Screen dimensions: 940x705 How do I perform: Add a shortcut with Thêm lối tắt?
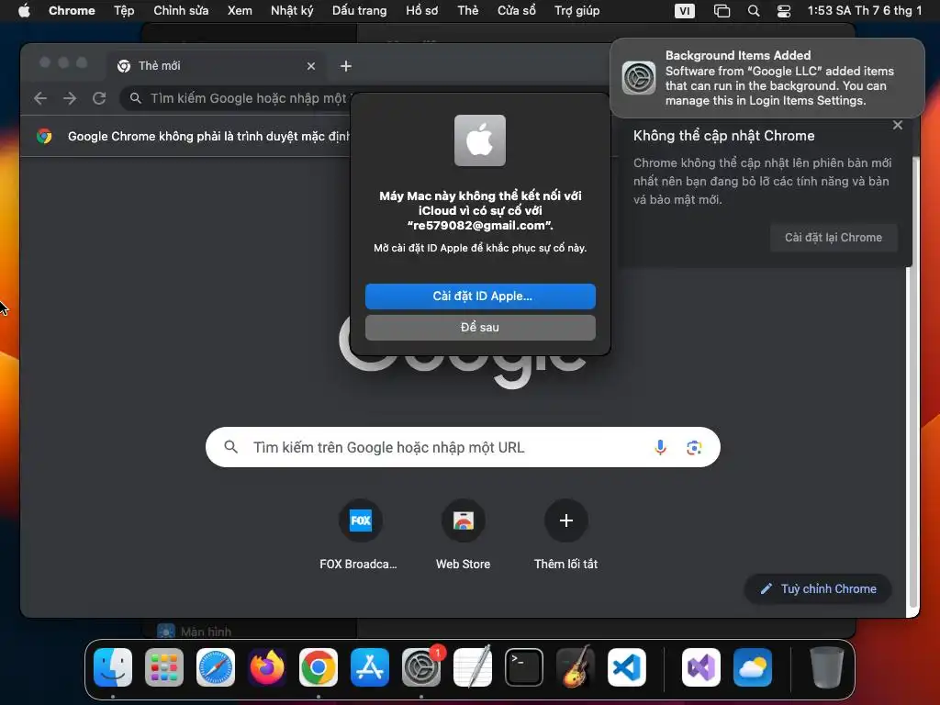[565, 535]
